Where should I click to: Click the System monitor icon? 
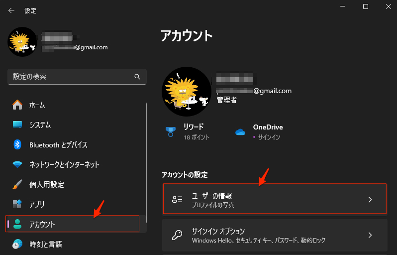(x=17, y=125)
